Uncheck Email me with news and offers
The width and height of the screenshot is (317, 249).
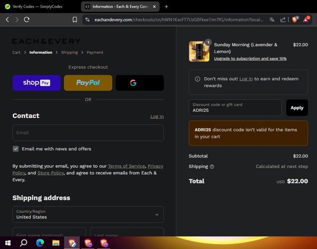tap(16, 149)
